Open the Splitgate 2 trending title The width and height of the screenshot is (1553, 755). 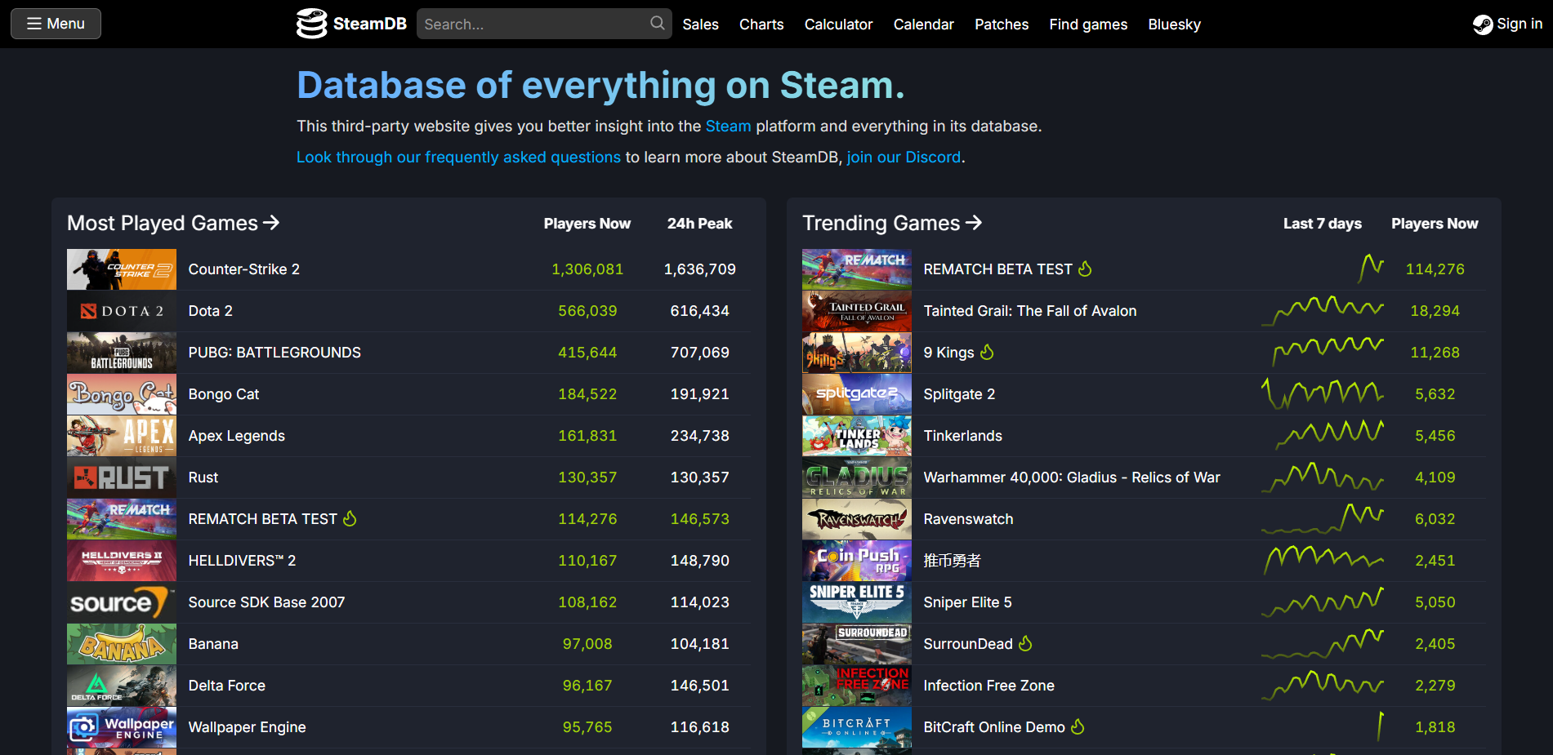coord(959,394)
